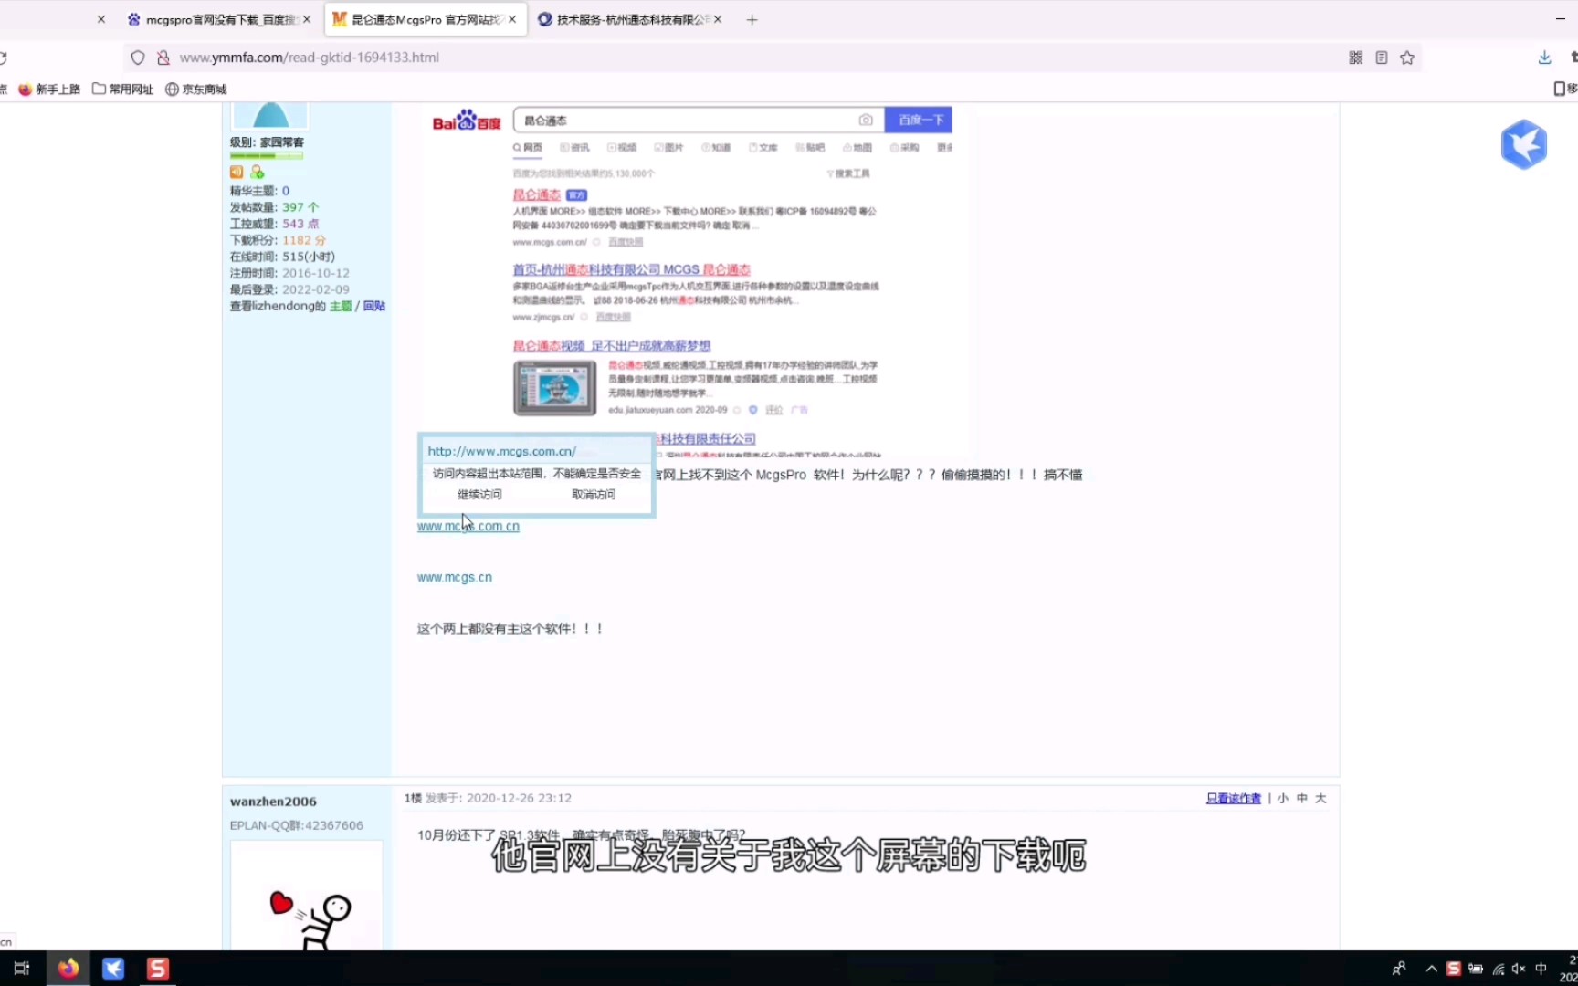Open the blue bird app on taskbar
This screenshot has height=986, width=1578.
coord(113,969)
